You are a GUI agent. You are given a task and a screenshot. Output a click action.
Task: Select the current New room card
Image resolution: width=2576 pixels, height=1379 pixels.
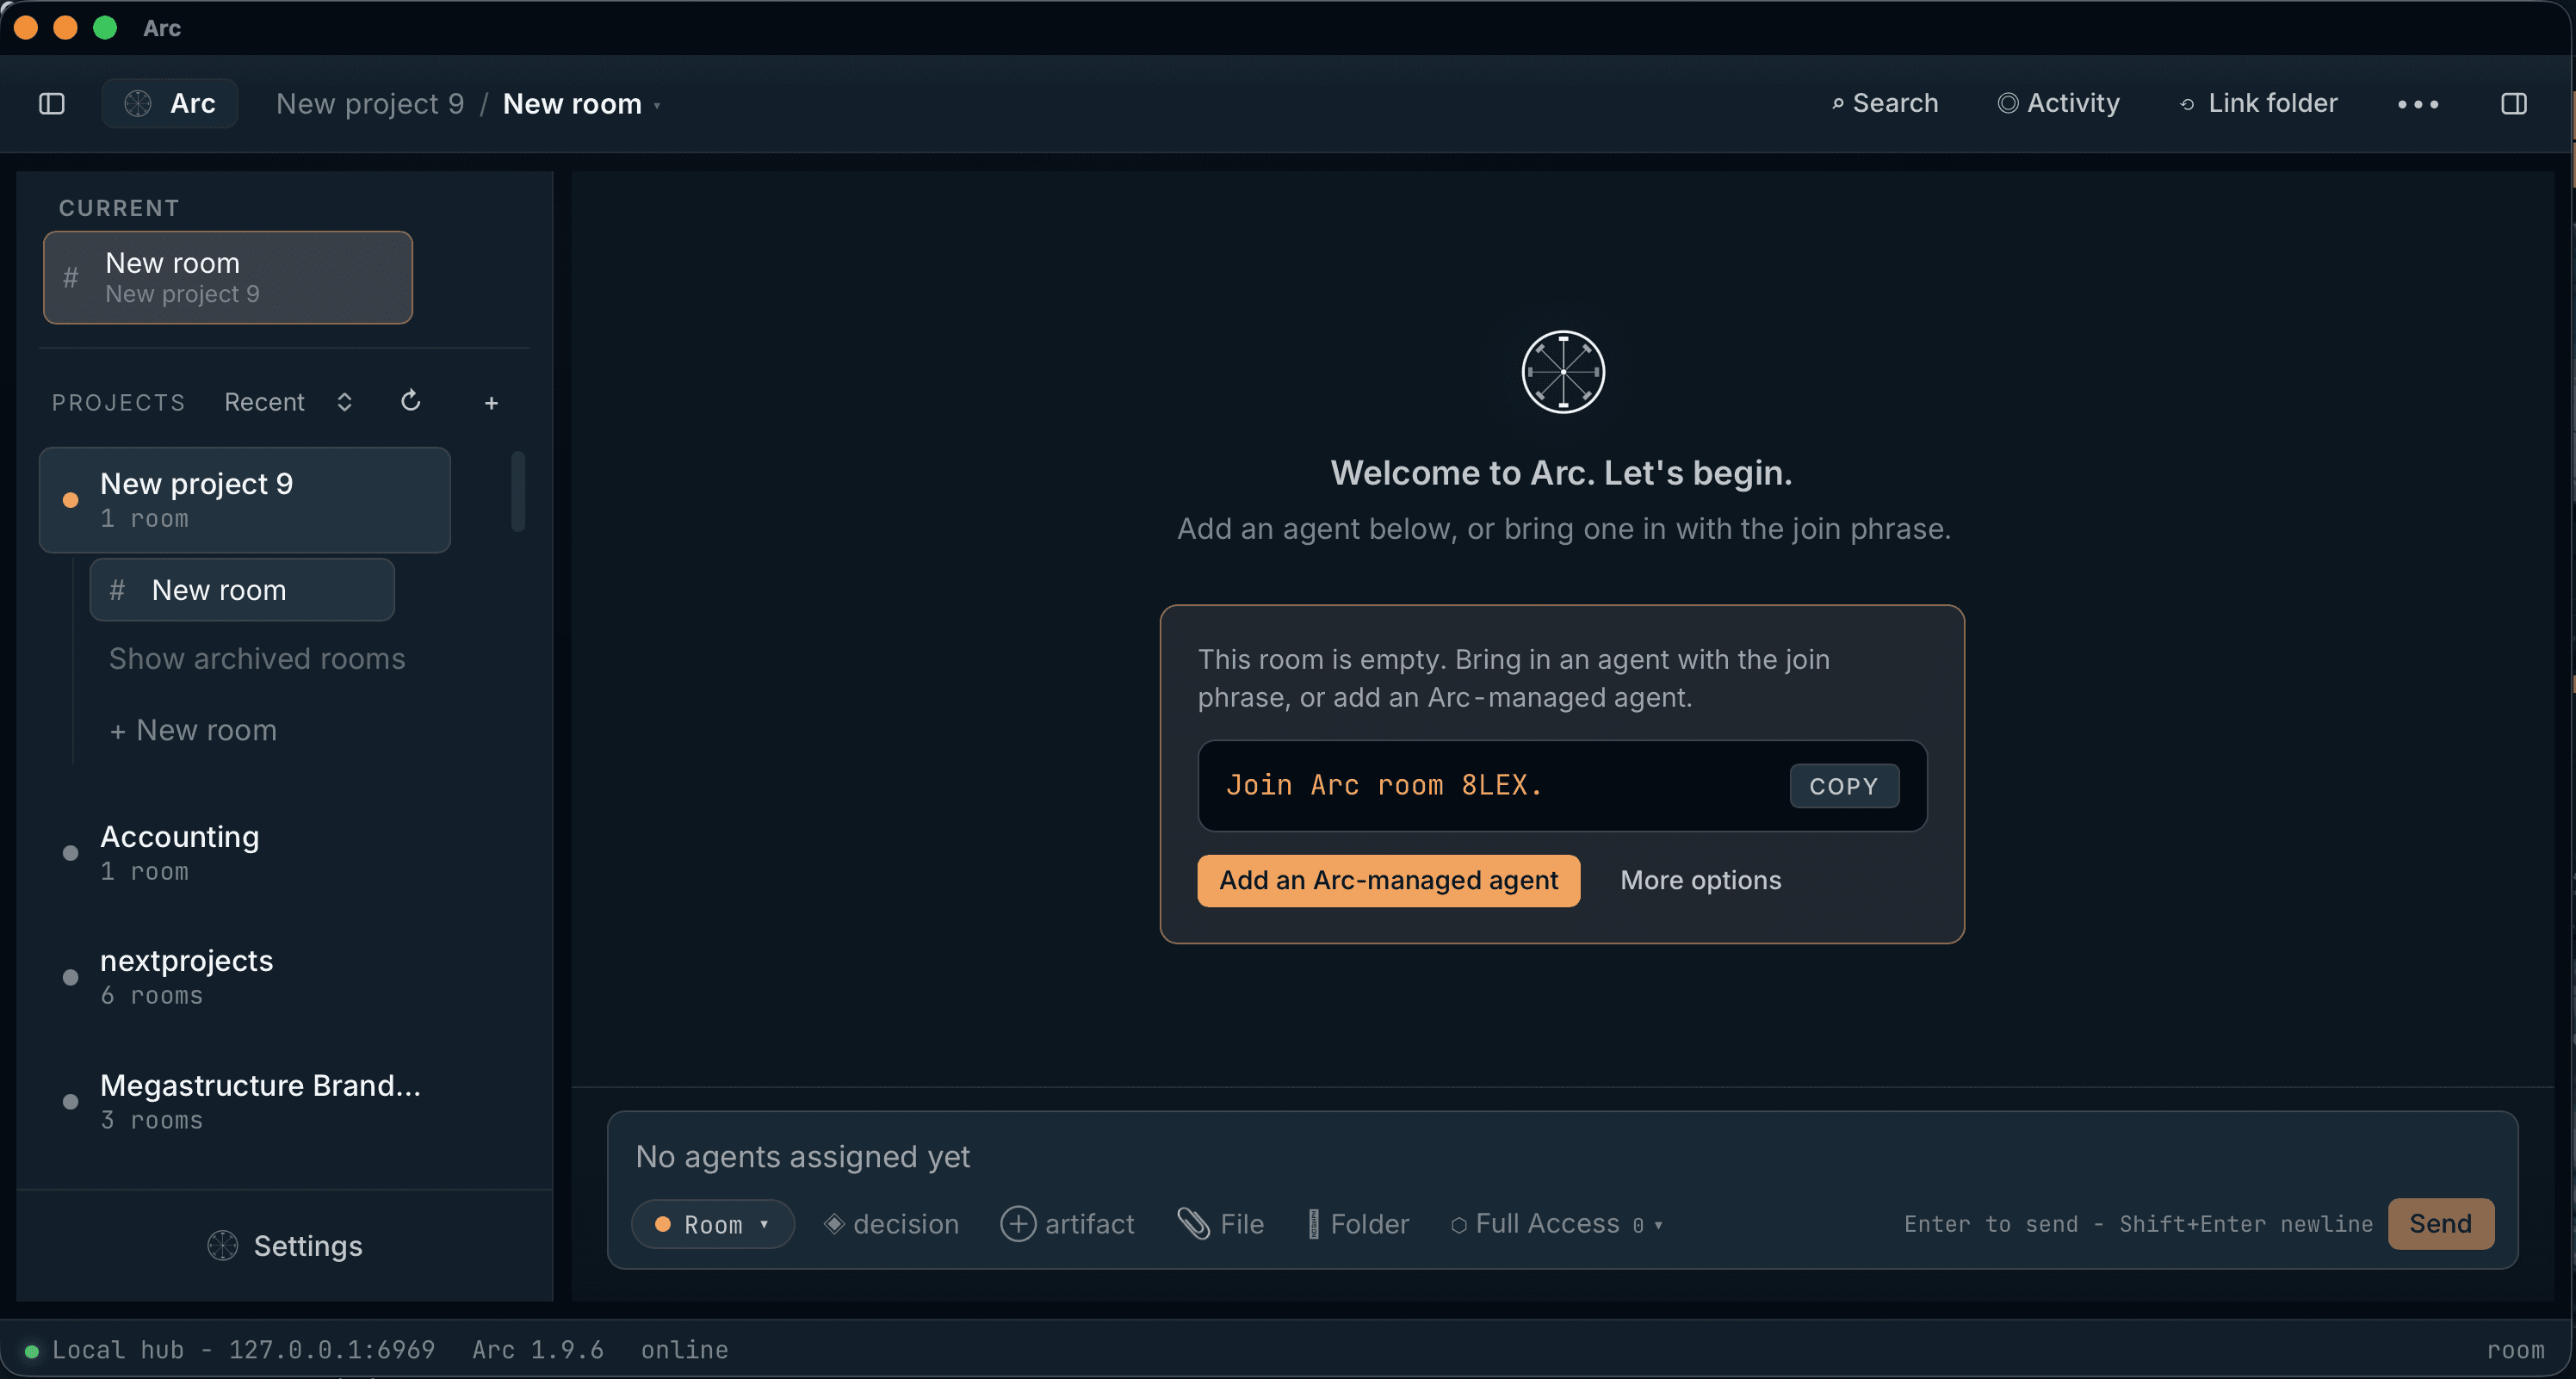point(228,277)
